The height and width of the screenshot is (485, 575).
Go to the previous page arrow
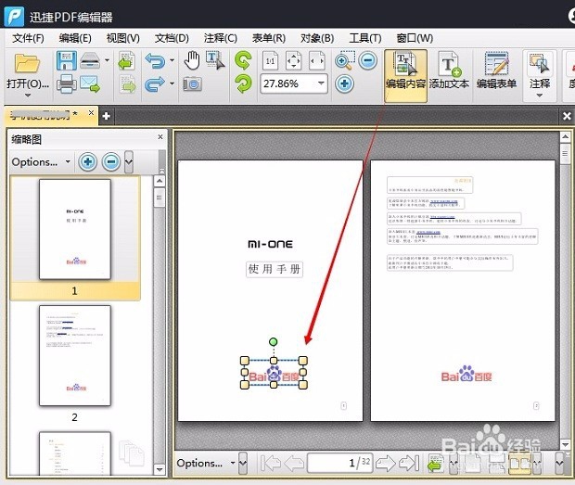[x=294, y=463]
